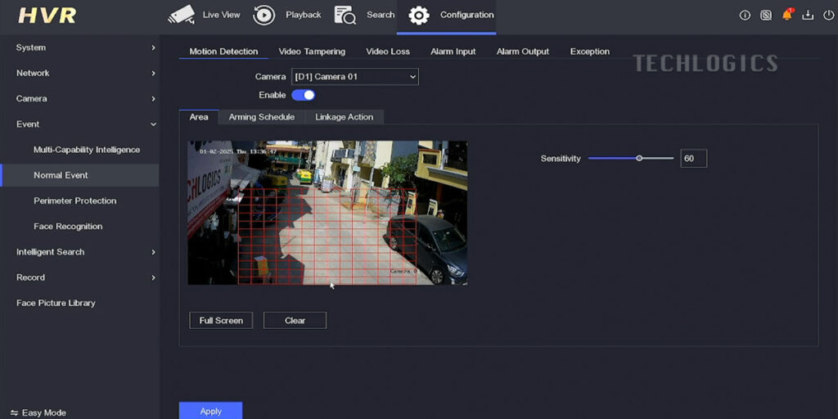
Task: Click the Playback circular arrow icon
Action: coord(264,15)
